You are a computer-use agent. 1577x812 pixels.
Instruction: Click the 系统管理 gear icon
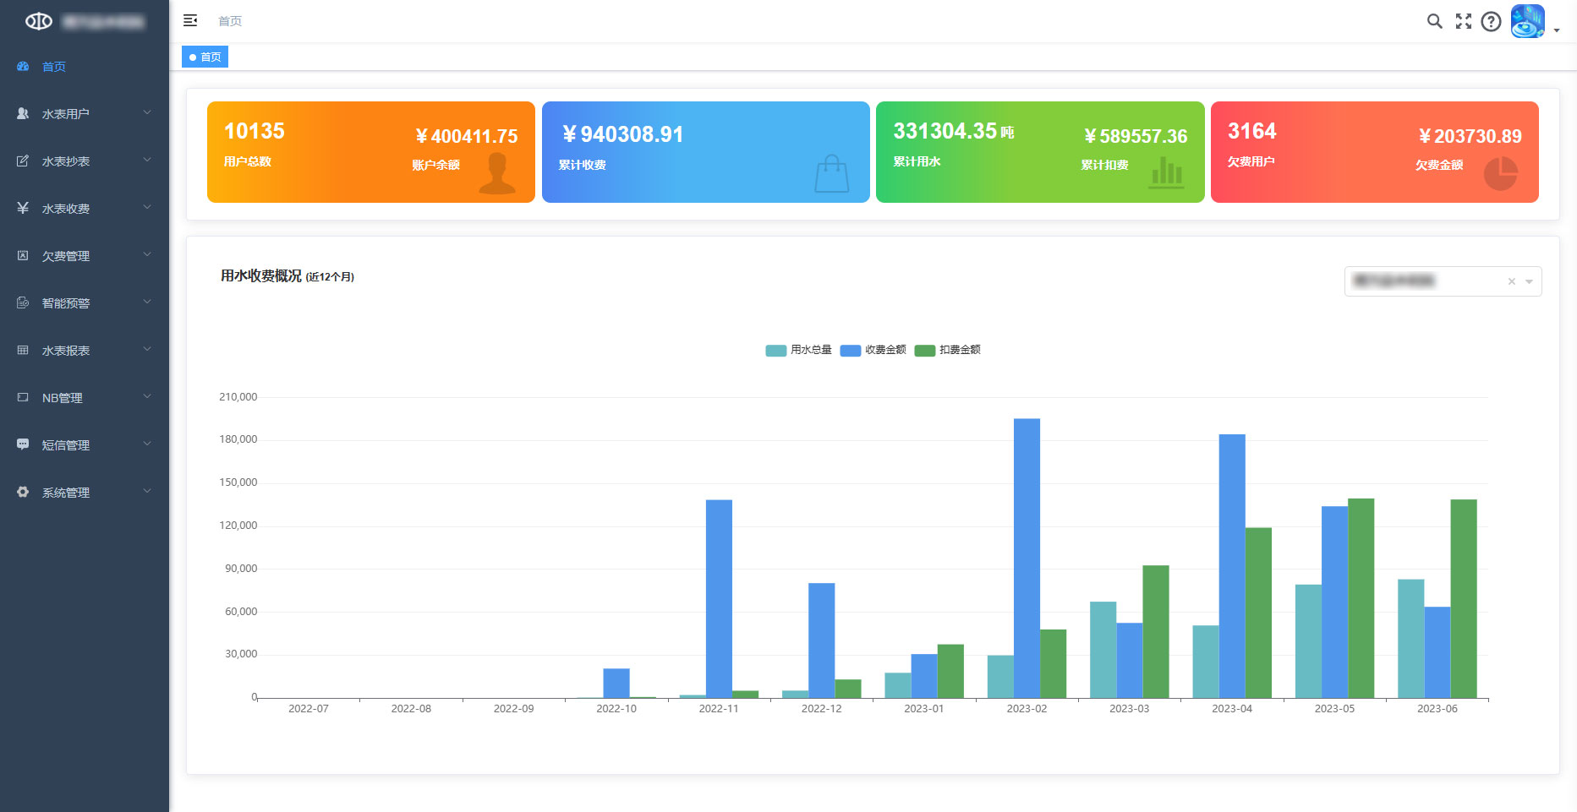(x=23, y=492)
